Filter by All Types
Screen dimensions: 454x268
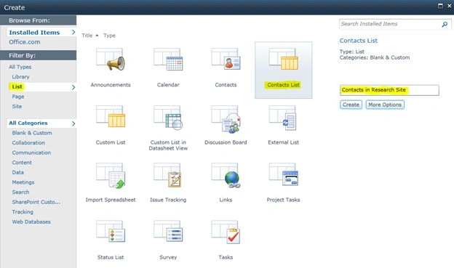(x=20, y=67)
